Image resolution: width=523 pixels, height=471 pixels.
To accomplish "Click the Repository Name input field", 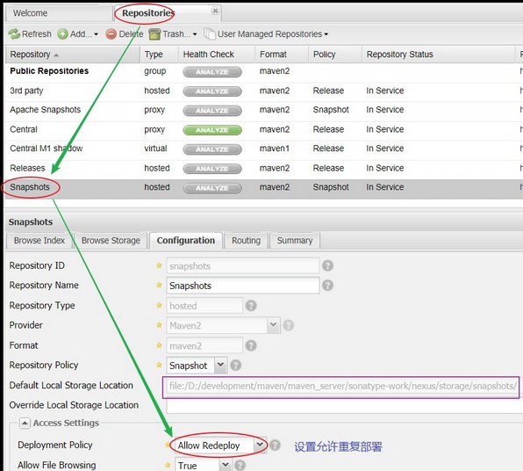I will click(243, 286).
